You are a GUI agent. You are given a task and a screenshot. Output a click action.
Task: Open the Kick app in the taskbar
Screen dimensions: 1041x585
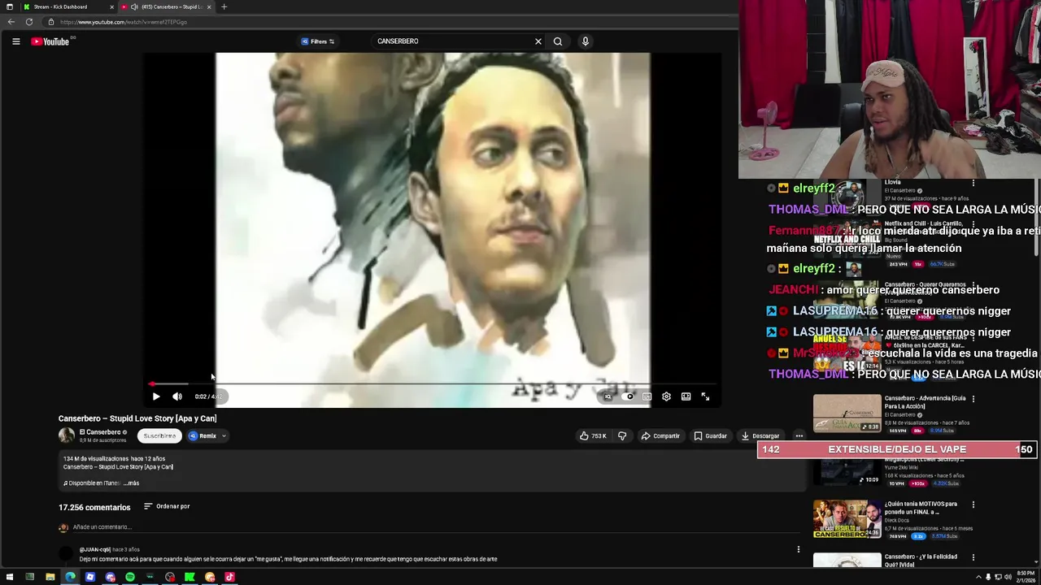189,577
